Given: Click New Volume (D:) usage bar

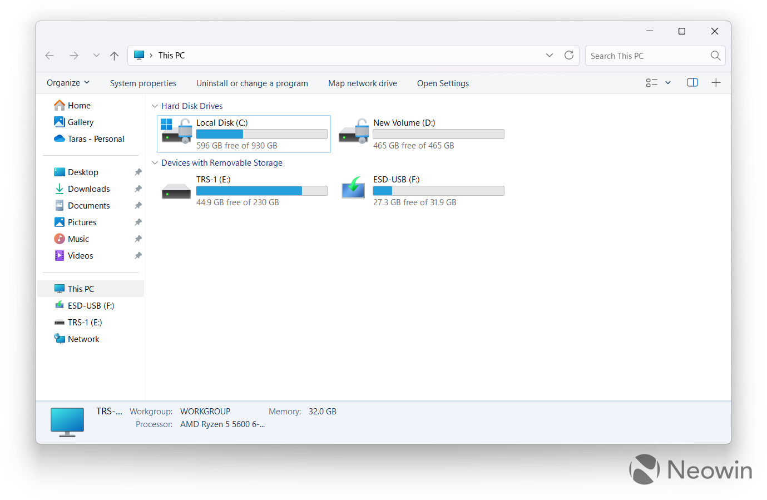Looking at the screenshot, I should [438, 134].
